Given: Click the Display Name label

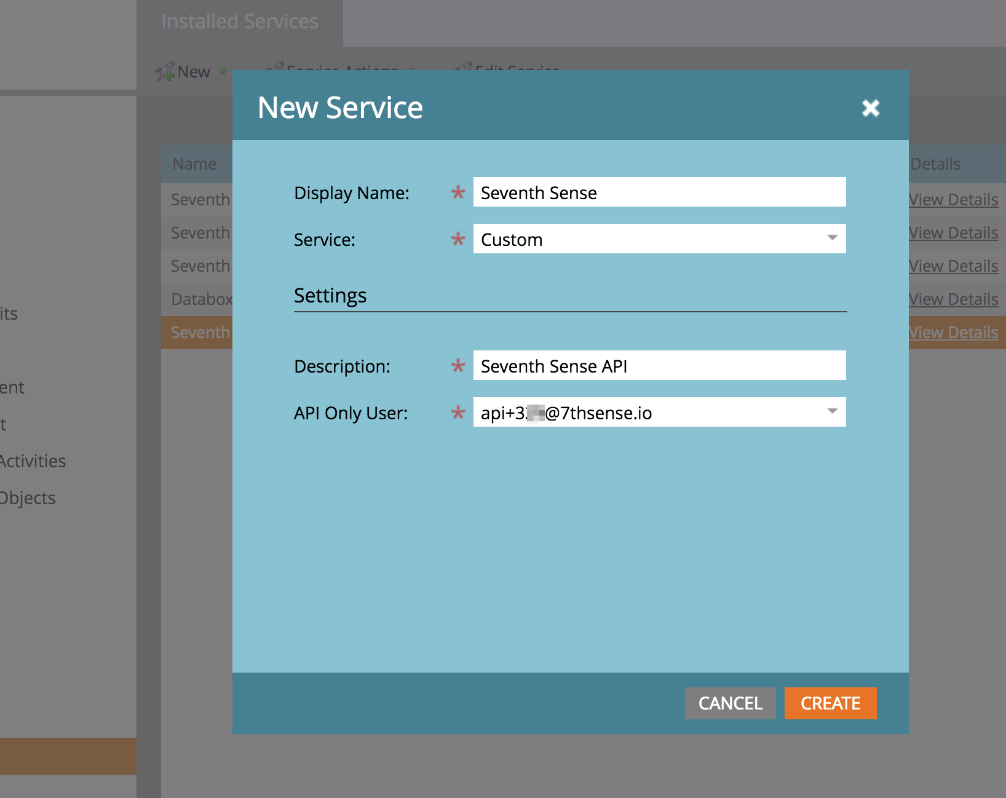Looking at the screenshot, I should coord(352,193).
